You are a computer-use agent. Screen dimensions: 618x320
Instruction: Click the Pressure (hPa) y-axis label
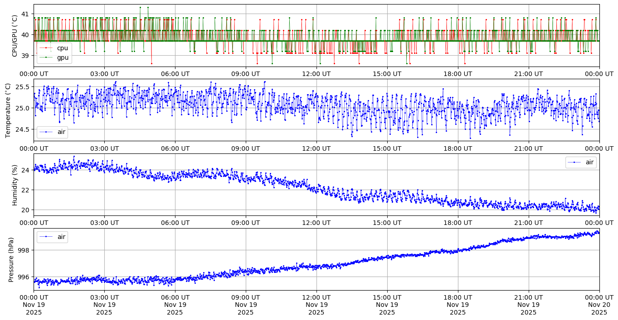pos(11,259)
